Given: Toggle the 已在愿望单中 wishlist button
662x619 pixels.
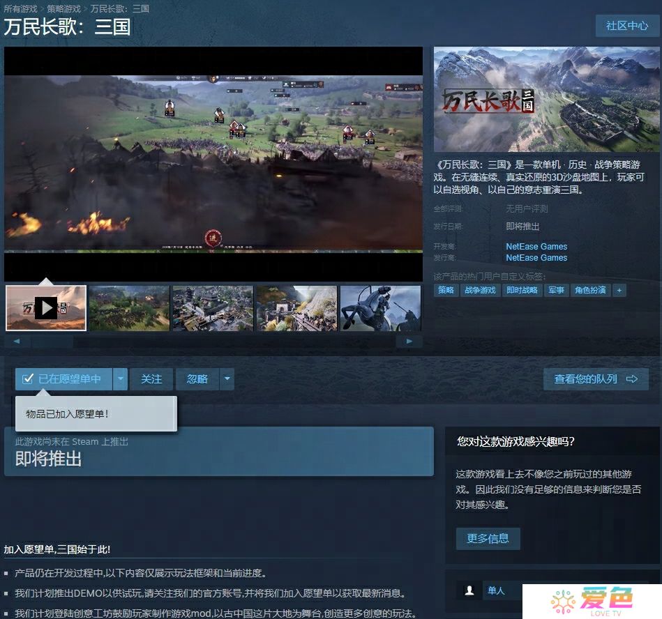Looking at the screenshot, I should [63, 379].
